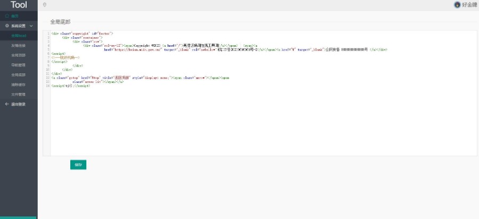Click the line with div class="row"
Screen dimensions: 479x219
tap(87, 41)
